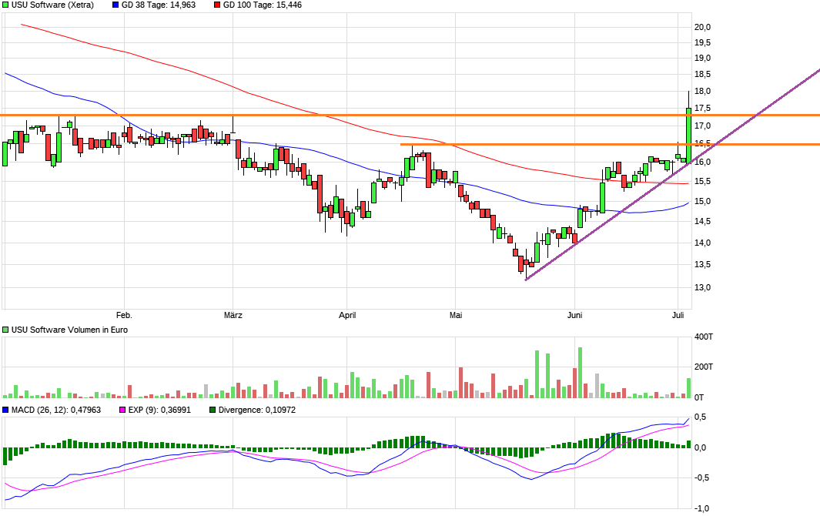Viewport: 820px width, 516px height.
Task: Click the blue MACD legend swatch
Action: 5,410
